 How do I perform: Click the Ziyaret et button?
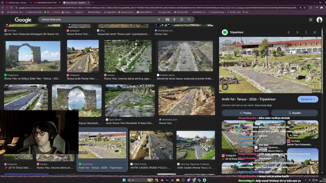tap(308, 99)
